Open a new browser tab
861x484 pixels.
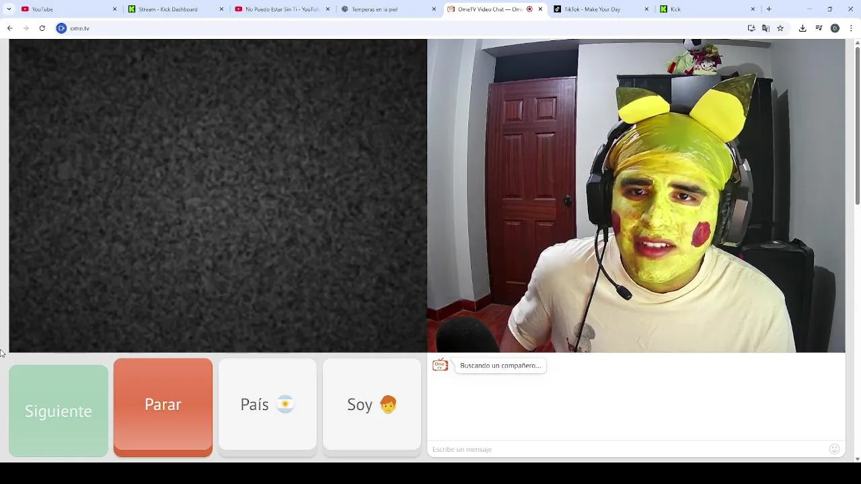click(769, 9)
